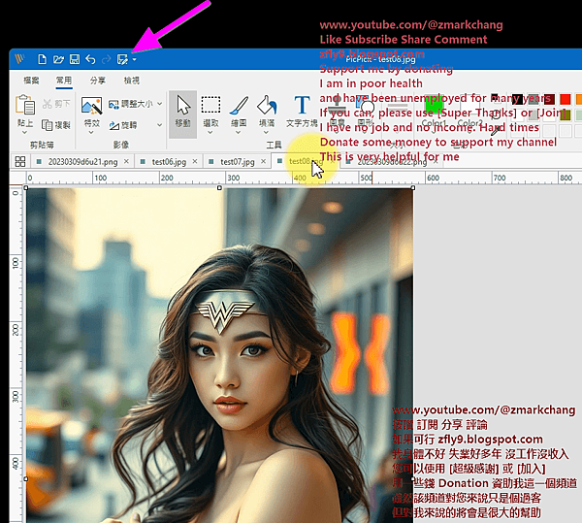
Task: Expand the 貼上 paste dropdown arrow
Action: tap(25, 132)
